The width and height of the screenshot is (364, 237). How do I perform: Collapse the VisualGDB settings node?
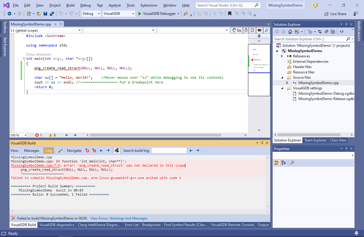pyautogui.click(x=282, y=88)
